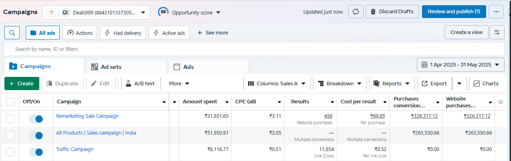511x161 pixels.
Task: Open Charts panel
Action: tap(486, 84)
